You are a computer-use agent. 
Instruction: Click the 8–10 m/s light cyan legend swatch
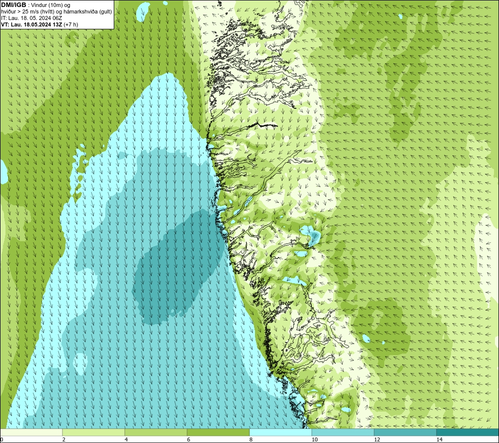tap(280, 433)
